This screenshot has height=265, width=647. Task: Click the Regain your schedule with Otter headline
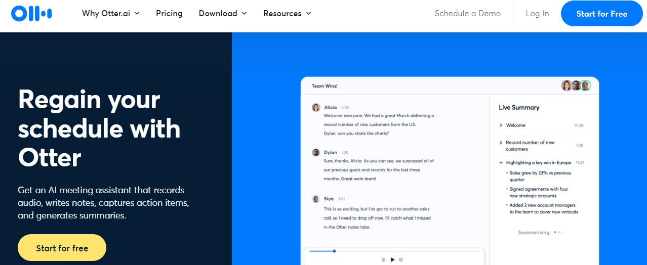coord(99,128)
